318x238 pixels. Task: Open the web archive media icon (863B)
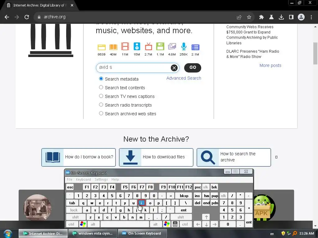102,47
